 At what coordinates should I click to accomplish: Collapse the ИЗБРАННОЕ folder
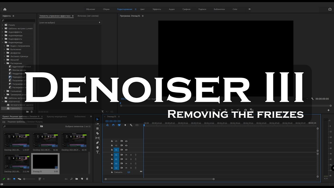coord(3,101)
